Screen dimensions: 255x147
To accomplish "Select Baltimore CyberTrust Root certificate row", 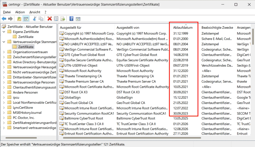I will pyautogui.click(x=83, y=119).
